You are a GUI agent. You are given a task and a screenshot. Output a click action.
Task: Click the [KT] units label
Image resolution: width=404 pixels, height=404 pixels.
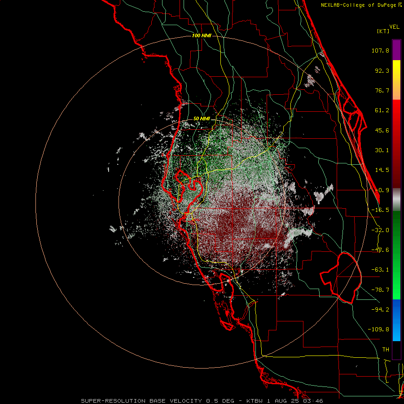(383, 31)
